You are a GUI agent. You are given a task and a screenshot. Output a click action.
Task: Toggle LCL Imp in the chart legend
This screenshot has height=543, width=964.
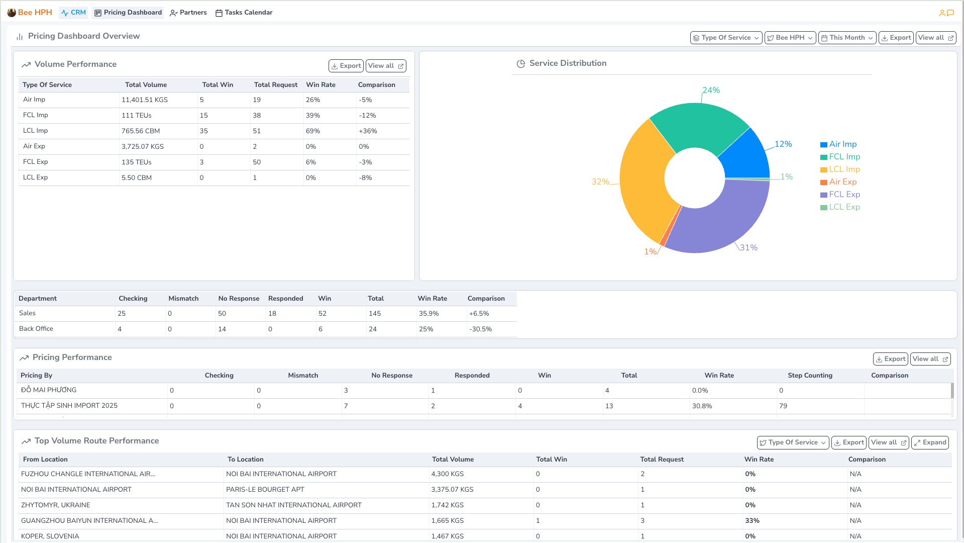(841, 169)
